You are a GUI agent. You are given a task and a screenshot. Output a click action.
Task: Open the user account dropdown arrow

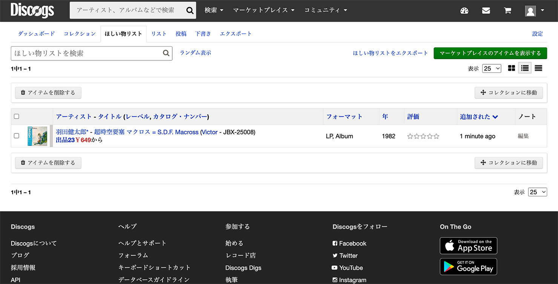[x=543, y=10]
